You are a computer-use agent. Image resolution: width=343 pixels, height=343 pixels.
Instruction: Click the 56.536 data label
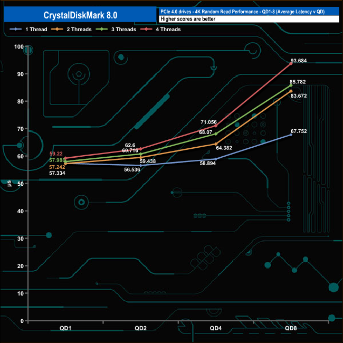[x=132, y=169]
